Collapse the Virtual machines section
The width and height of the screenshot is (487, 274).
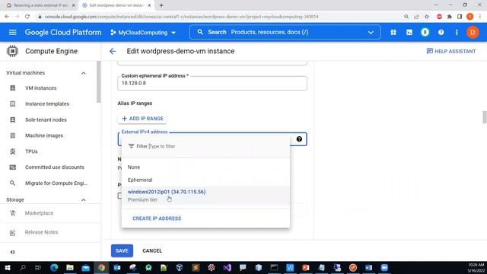[83, 73]
